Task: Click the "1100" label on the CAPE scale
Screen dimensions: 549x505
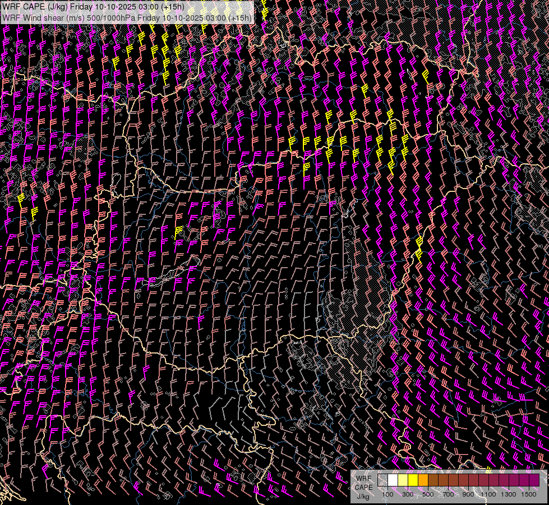Action: (x=488, y=494)
